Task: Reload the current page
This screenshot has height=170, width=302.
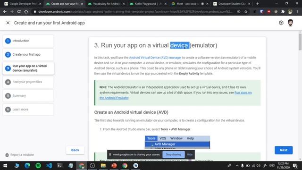Action: pos(19,11)
